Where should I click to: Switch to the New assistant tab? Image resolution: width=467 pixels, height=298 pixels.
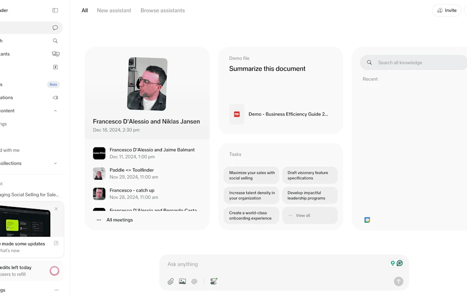pos(114,10)
